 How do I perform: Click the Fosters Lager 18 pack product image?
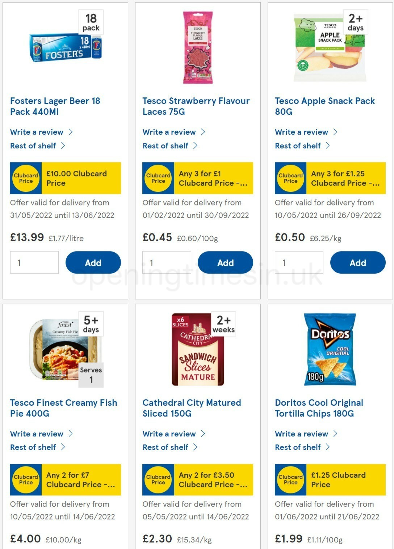click(64, 47)
